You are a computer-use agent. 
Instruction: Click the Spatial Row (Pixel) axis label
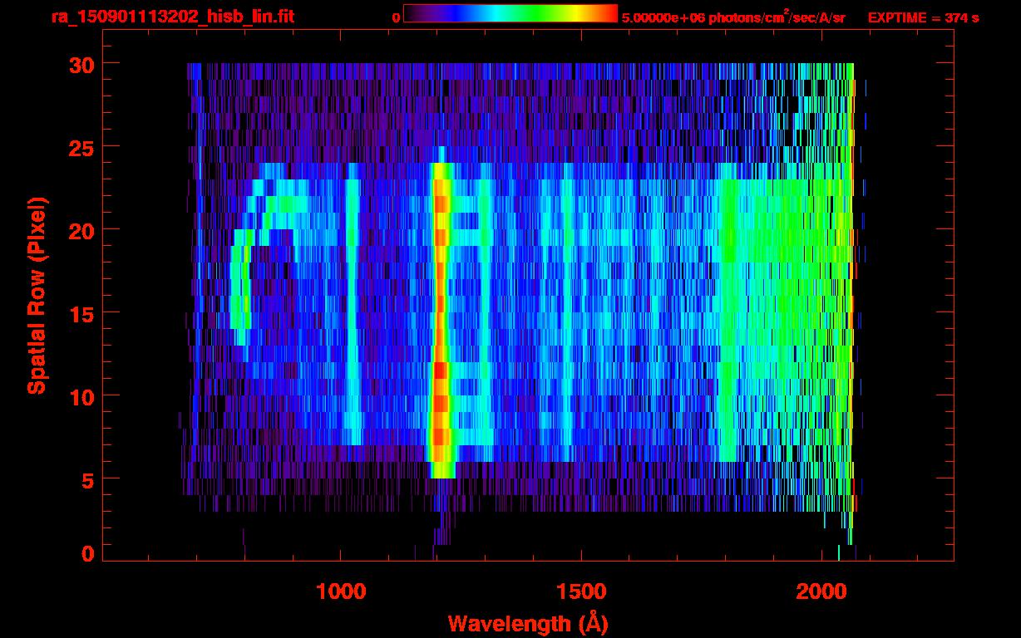coord(36,295)
